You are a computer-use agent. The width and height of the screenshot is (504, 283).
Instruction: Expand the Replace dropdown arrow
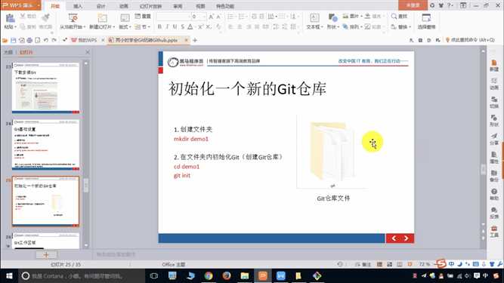(410, 27)
